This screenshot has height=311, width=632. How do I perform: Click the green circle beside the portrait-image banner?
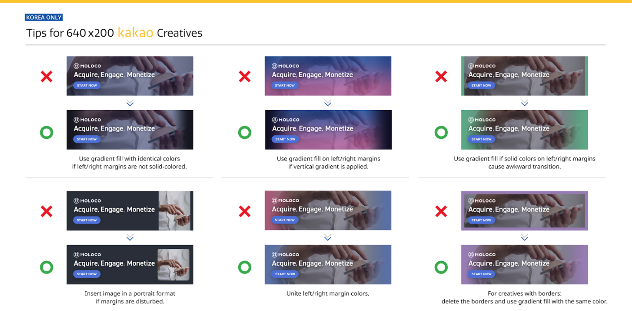pos(47,268)
